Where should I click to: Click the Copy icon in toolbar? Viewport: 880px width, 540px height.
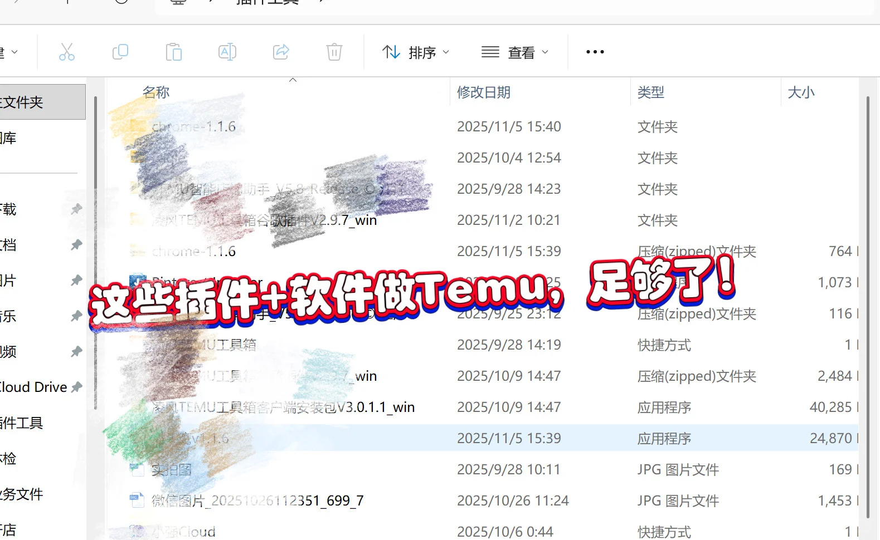(120, 52)
